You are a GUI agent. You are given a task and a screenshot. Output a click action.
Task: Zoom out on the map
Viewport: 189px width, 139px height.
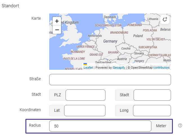[57, 30]
